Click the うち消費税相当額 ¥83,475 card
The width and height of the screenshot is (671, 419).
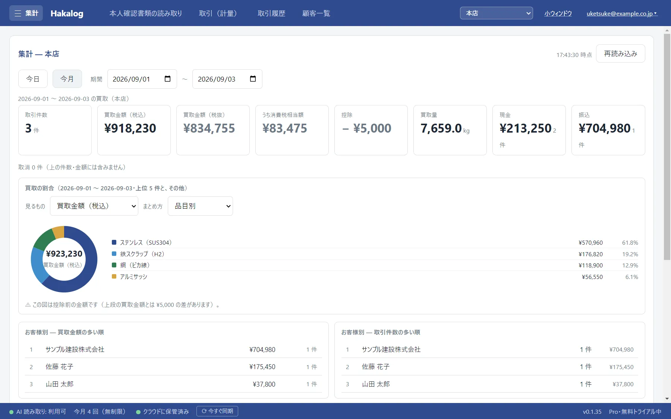click(292, 130)
